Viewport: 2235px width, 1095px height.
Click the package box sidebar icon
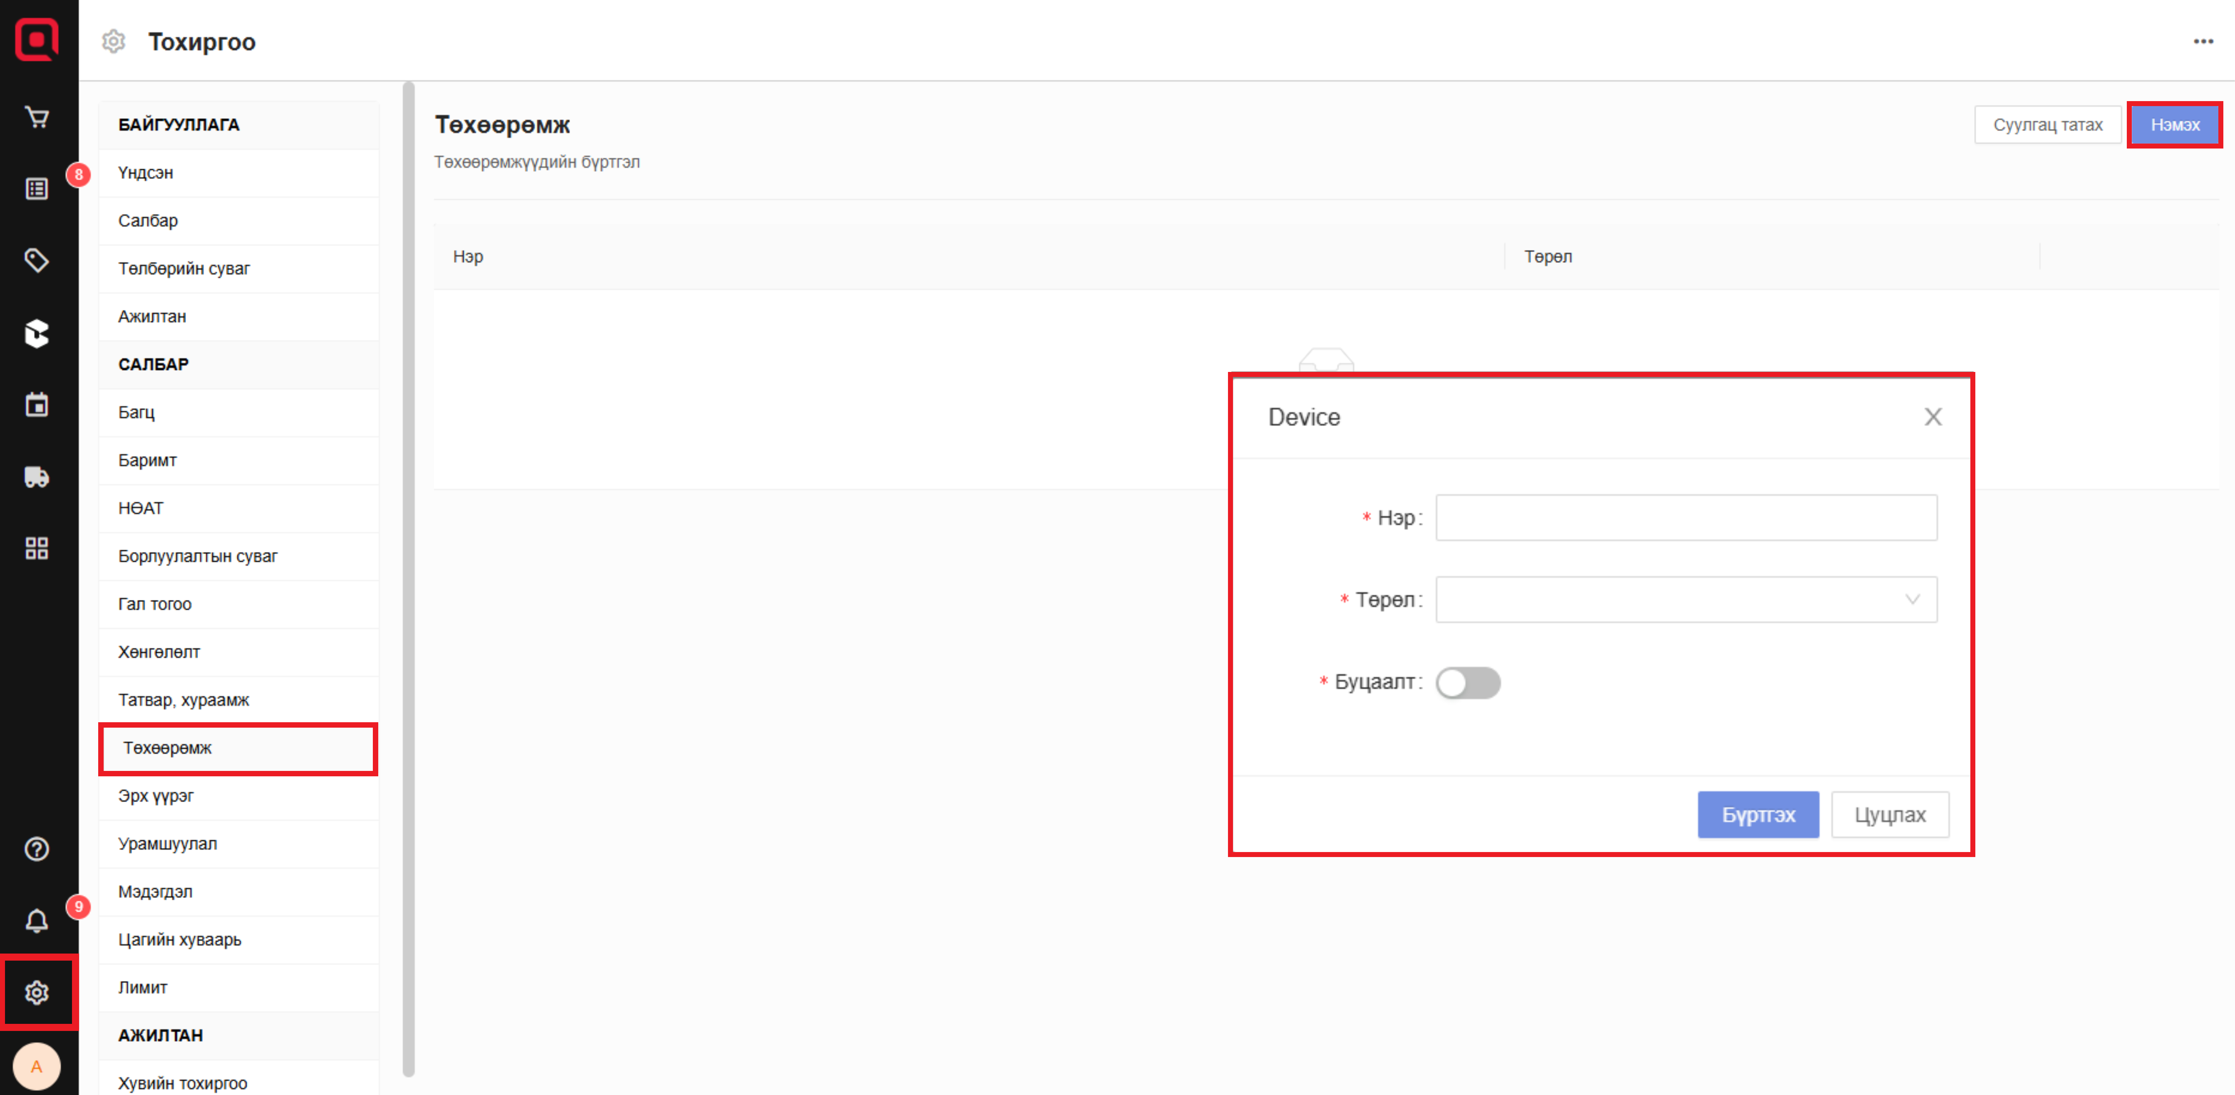click(x=37, y=333)
